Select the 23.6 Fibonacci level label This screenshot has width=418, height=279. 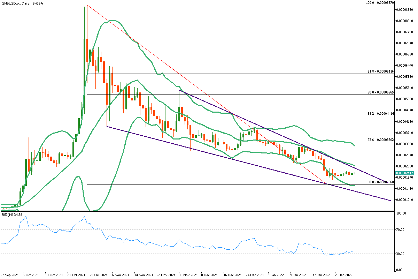tap(380, 140)
